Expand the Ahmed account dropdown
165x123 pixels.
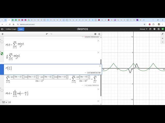click(143, 29)
